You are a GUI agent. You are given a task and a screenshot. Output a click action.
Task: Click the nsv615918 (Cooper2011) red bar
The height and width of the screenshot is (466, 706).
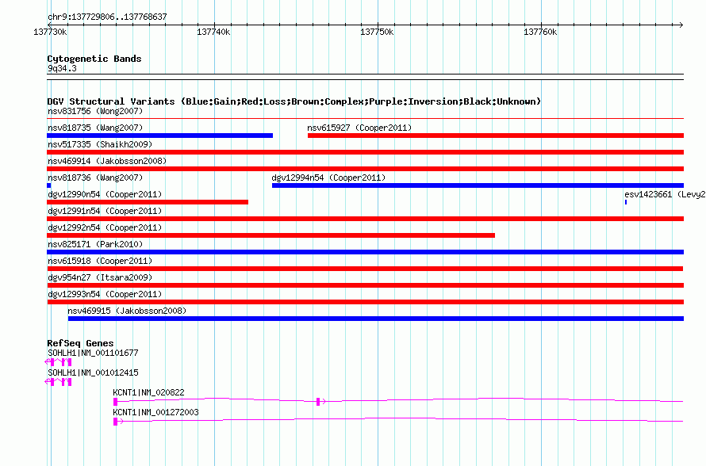365,269
